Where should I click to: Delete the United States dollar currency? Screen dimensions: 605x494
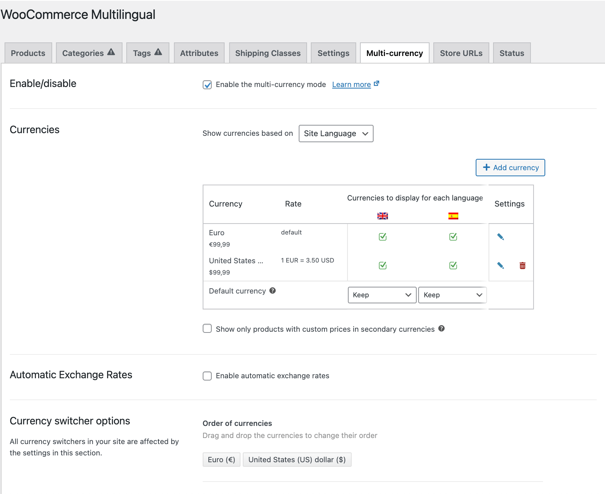click(x=523, y=266)
